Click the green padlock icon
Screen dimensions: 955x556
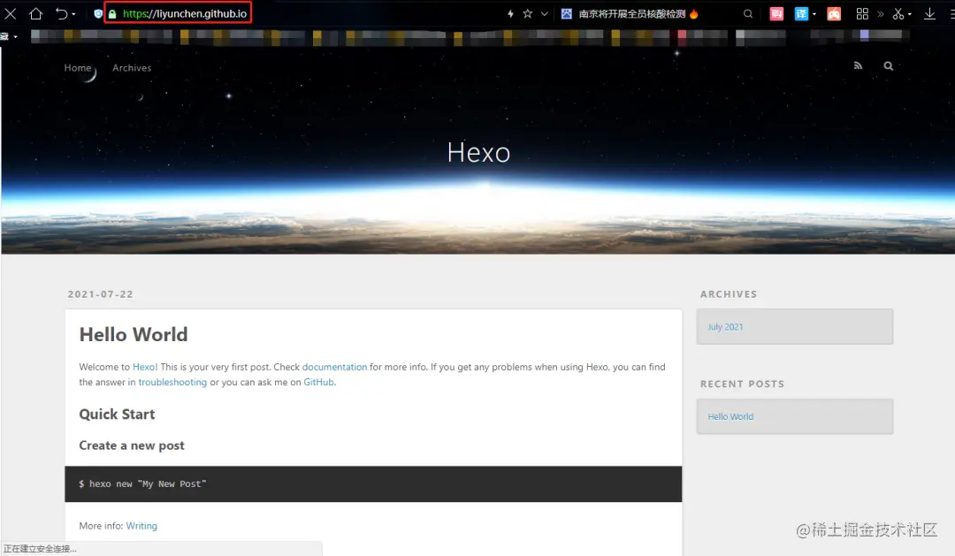pyautogui.click(x=112, y=13)
